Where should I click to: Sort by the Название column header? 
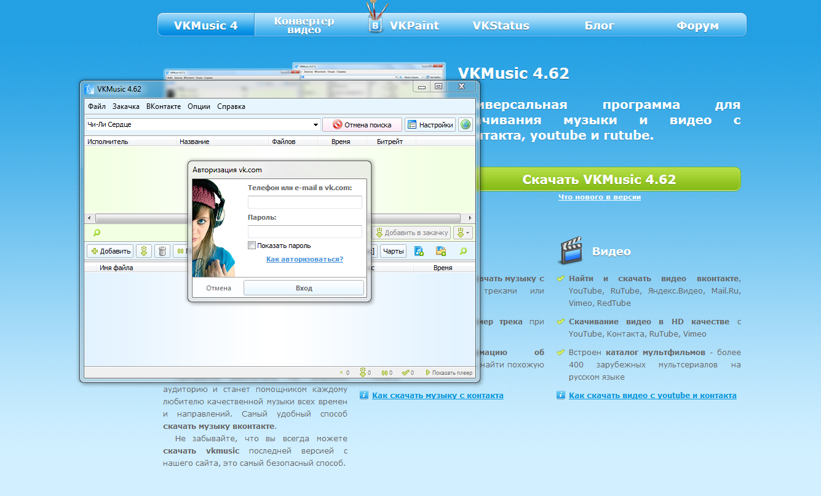click(x=223, y=142)
